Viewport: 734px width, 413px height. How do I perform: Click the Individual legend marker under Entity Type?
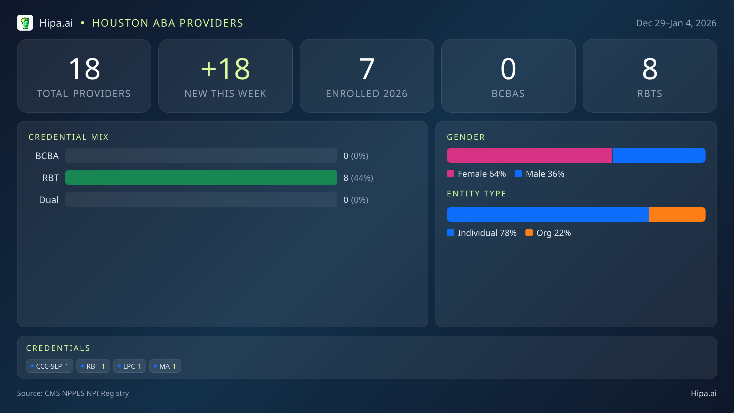click(450, 233)
